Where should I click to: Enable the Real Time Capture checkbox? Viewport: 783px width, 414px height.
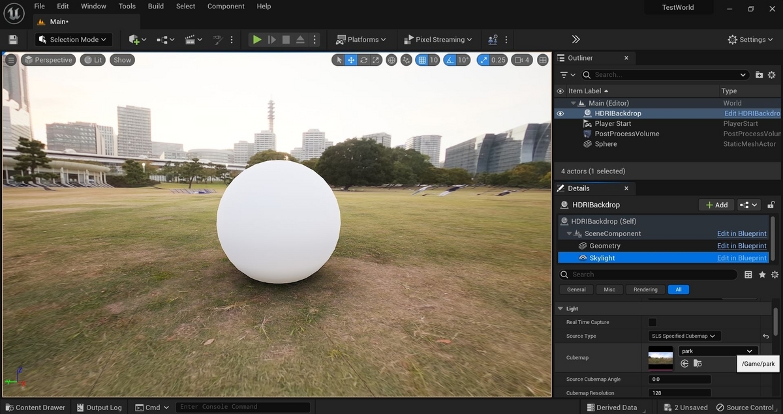click(x=652, y=322)
